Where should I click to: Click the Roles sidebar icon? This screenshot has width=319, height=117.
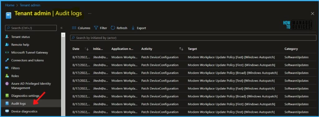pos(7,76)
